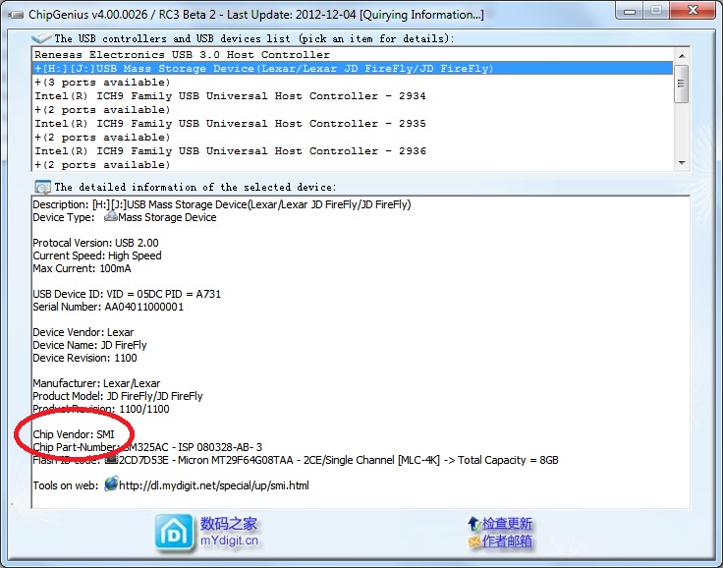Click the Mass Storage Device type icon
This screenshot has height=568, width=723.
pyautogui.click(x=111, y=217)
